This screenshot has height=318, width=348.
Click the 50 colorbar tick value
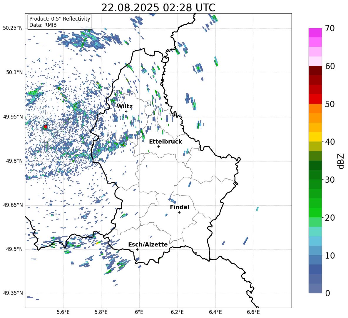330,104
